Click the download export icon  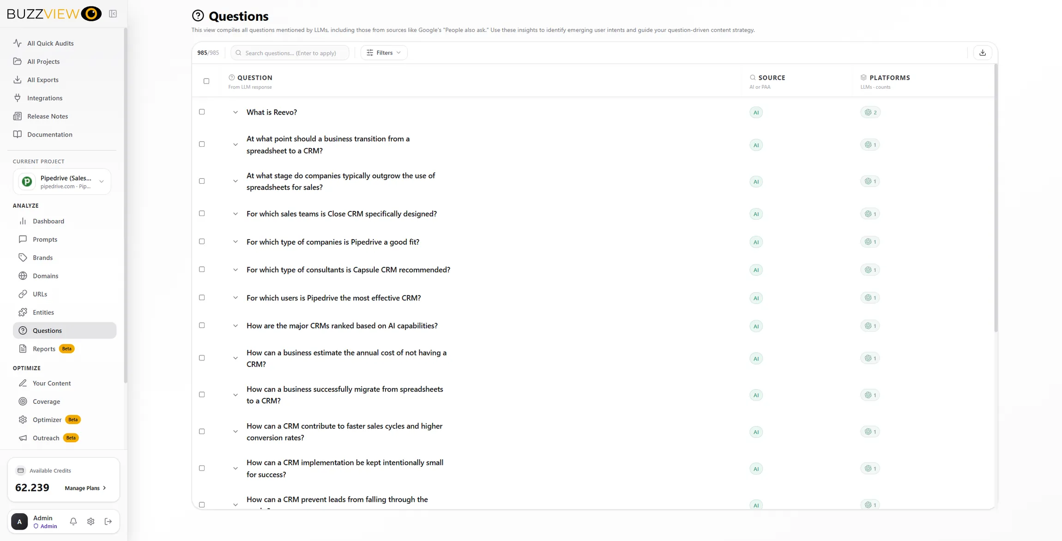click(x=983, y=53)
